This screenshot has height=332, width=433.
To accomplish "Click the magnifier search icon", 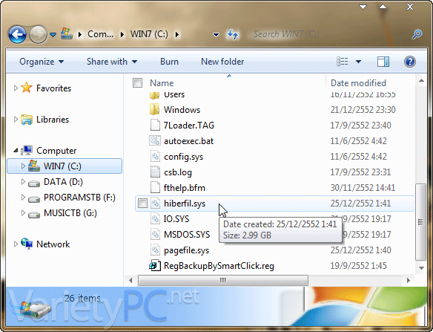I will (x=417, y=34).
